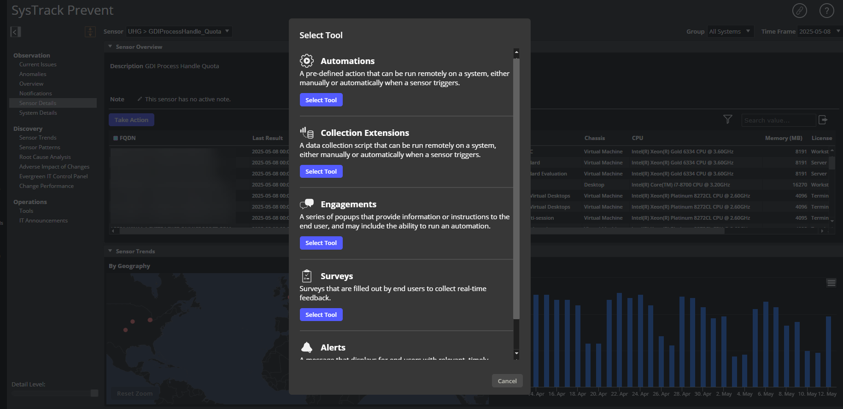Click the 16270 memory value cell
Image resolution: width=843 pixels, height=409 pixels.
[800, 185]
